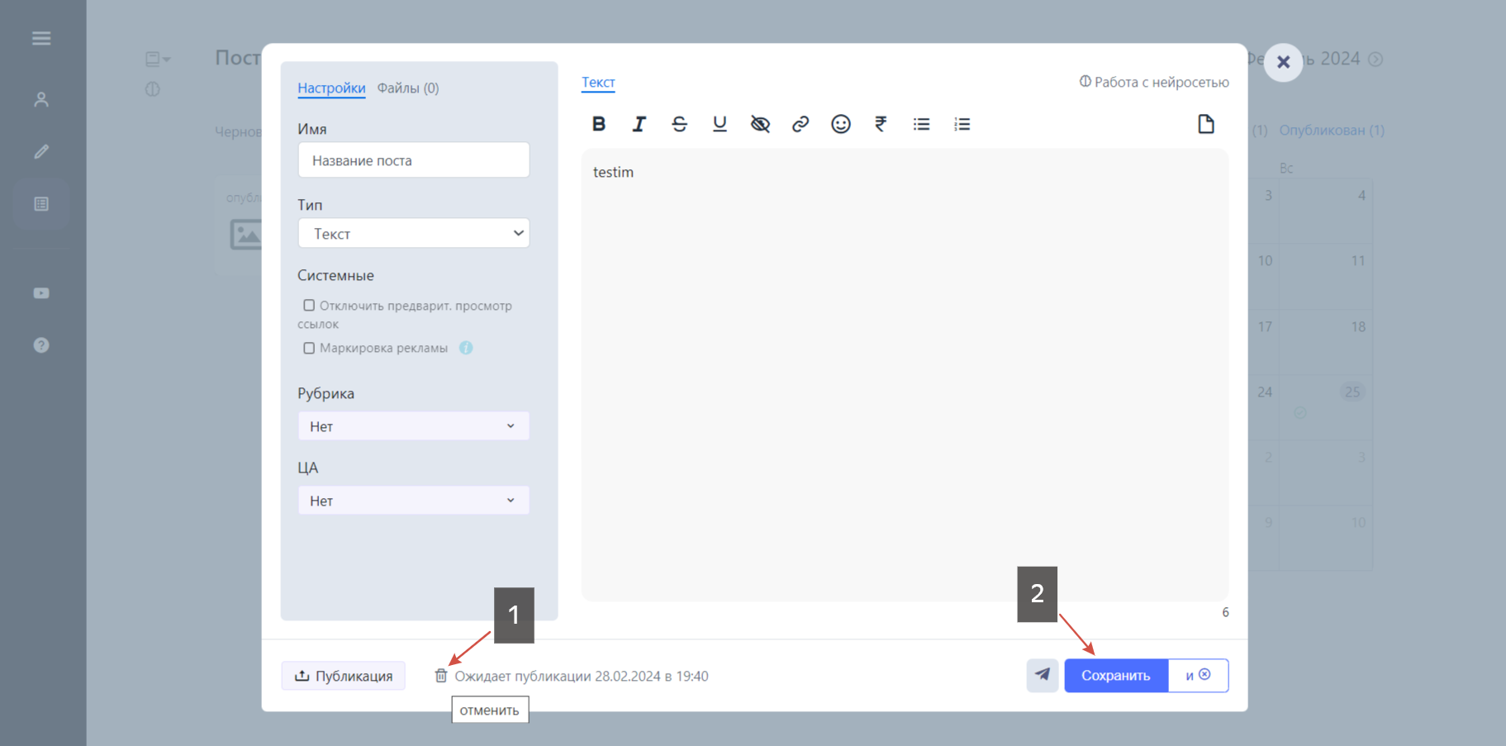Apply bold formatting in text editor

coord(599,124)
